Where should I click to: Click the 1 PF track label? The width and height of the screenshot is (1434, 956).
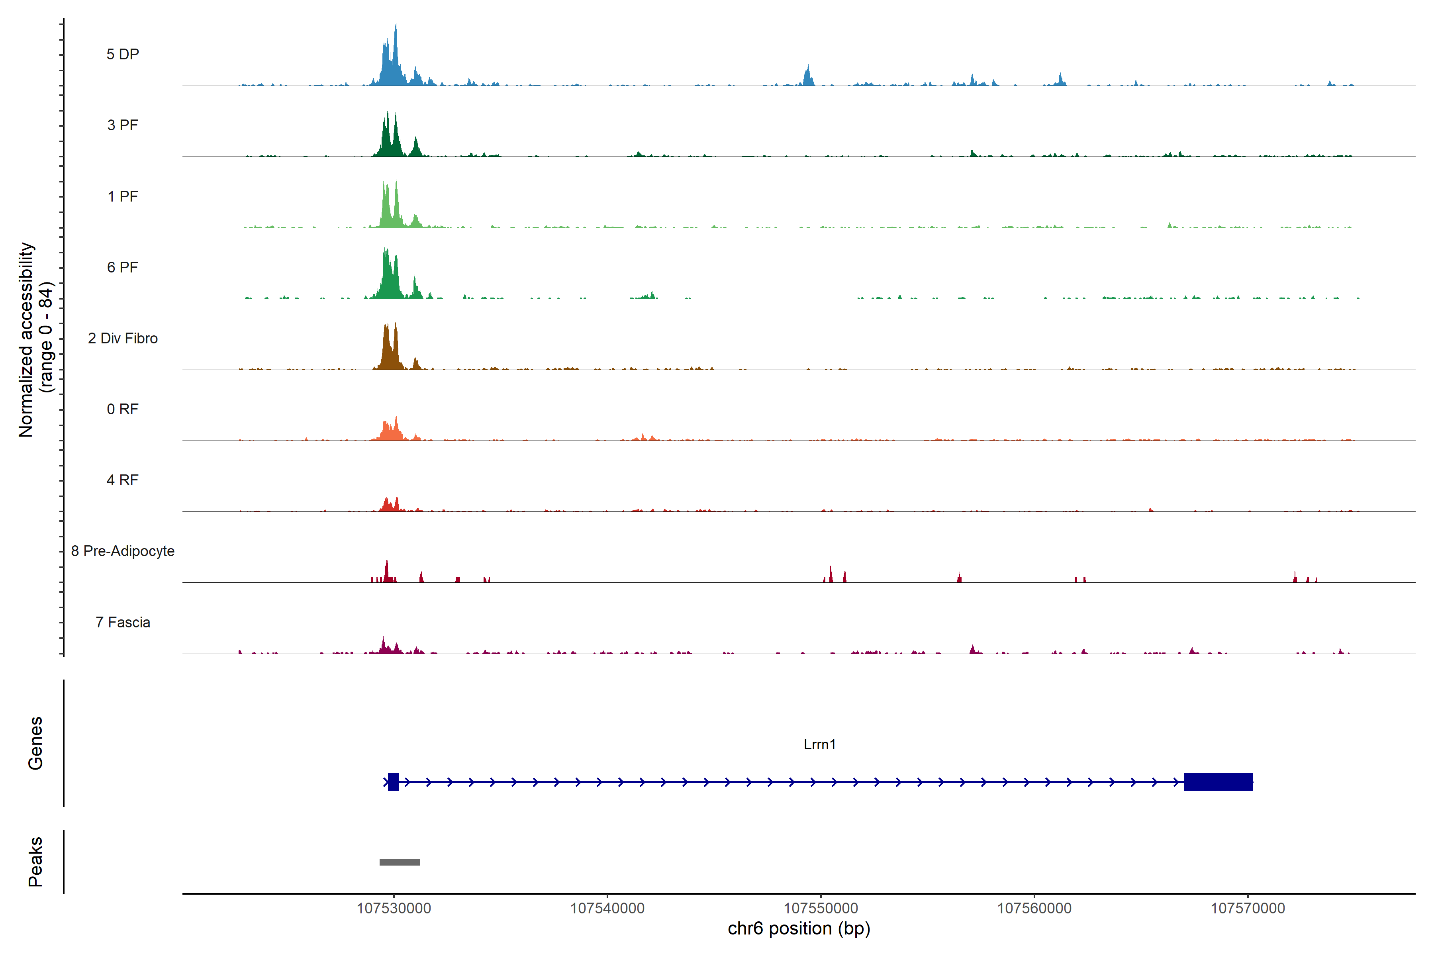click(x=123, y=196)
